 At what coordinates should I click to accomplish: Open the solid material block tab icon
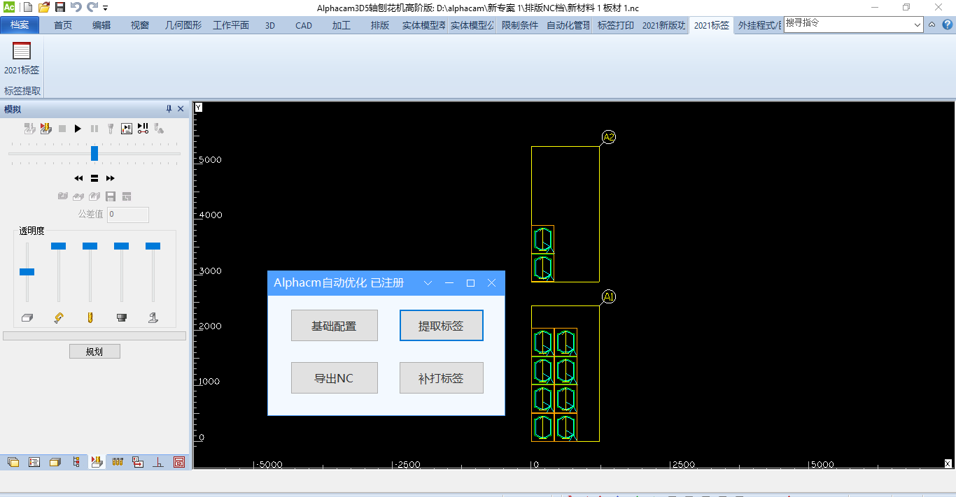click(x=55, y=462)
